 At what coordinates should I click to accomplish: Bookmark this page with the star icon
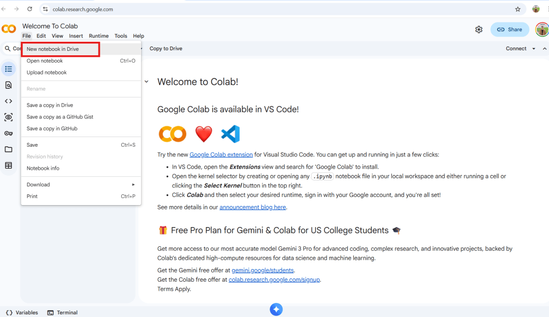[x=518, y=9]
